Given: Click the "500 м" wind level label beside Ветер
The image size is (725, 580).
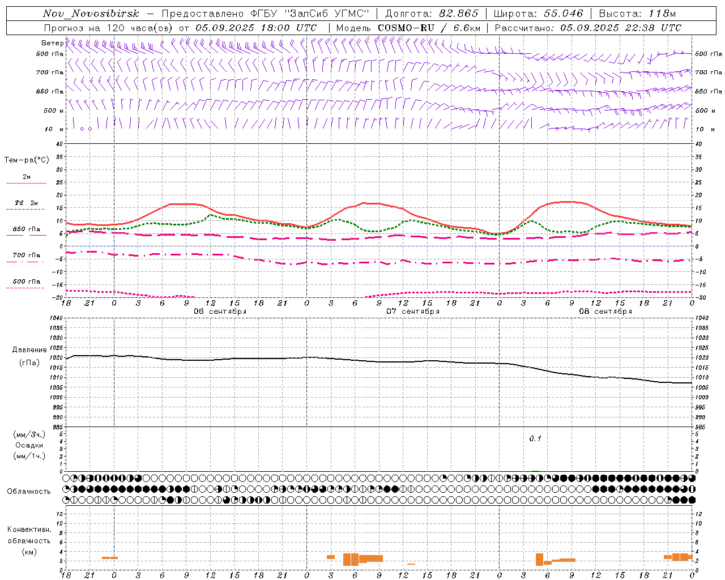Looking at the screenshot, I should (x=54, y=110).
